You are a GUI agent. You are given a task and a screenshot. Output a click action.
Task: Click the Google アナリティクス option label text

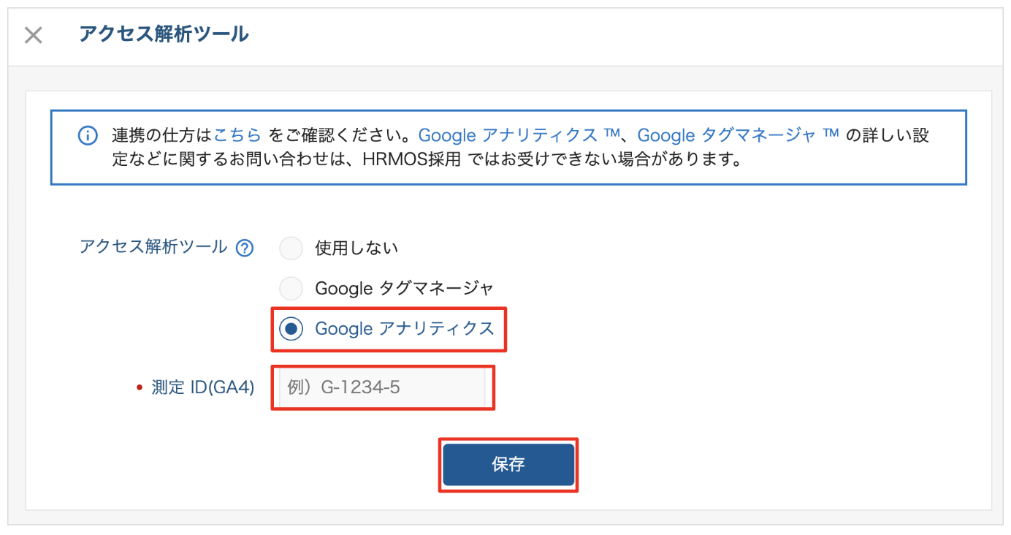(x=405, y=329)
